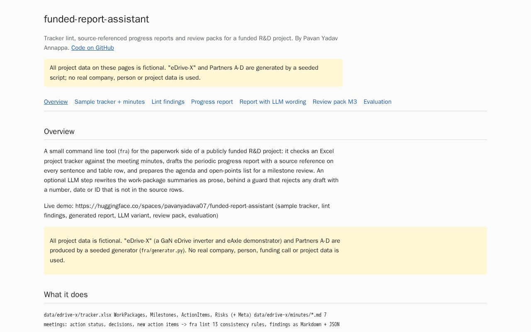Click the Overview section heading
Screen dimensions: 531x332
coord(59,132)
